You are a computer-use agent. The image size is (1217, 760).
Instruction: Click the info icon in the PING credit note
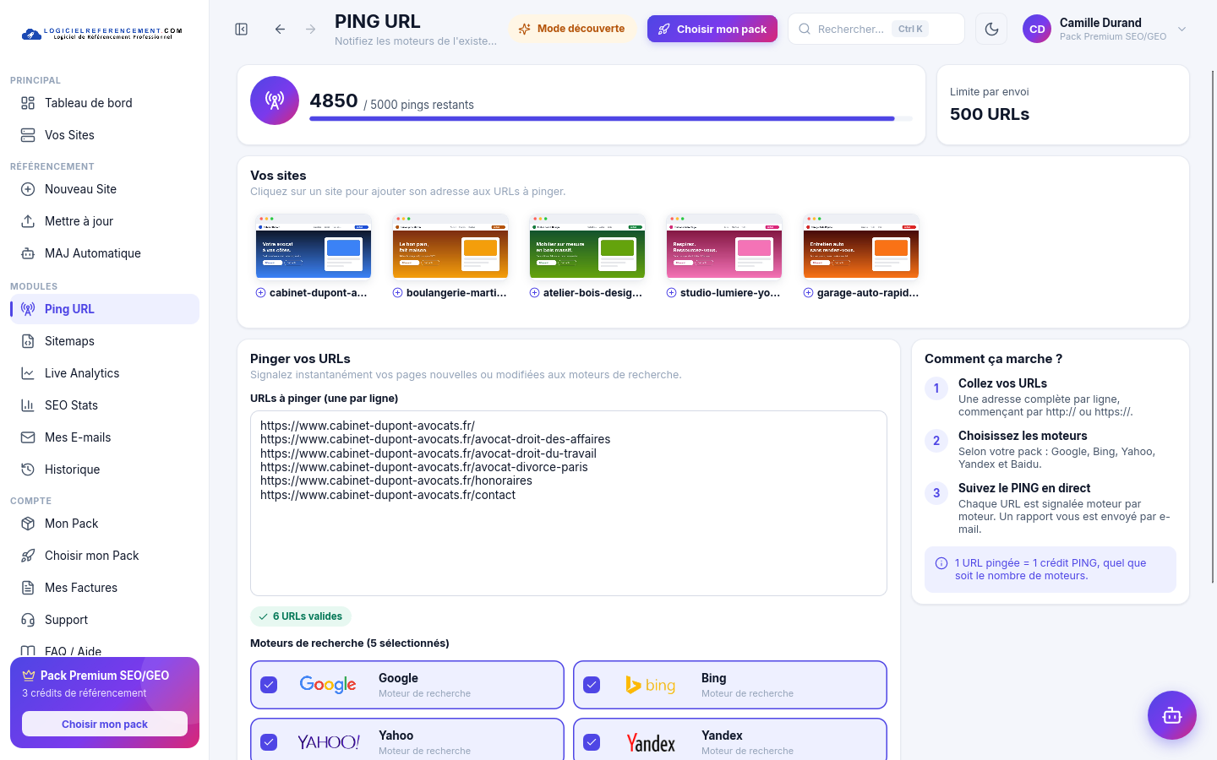(x=941, y=563)
